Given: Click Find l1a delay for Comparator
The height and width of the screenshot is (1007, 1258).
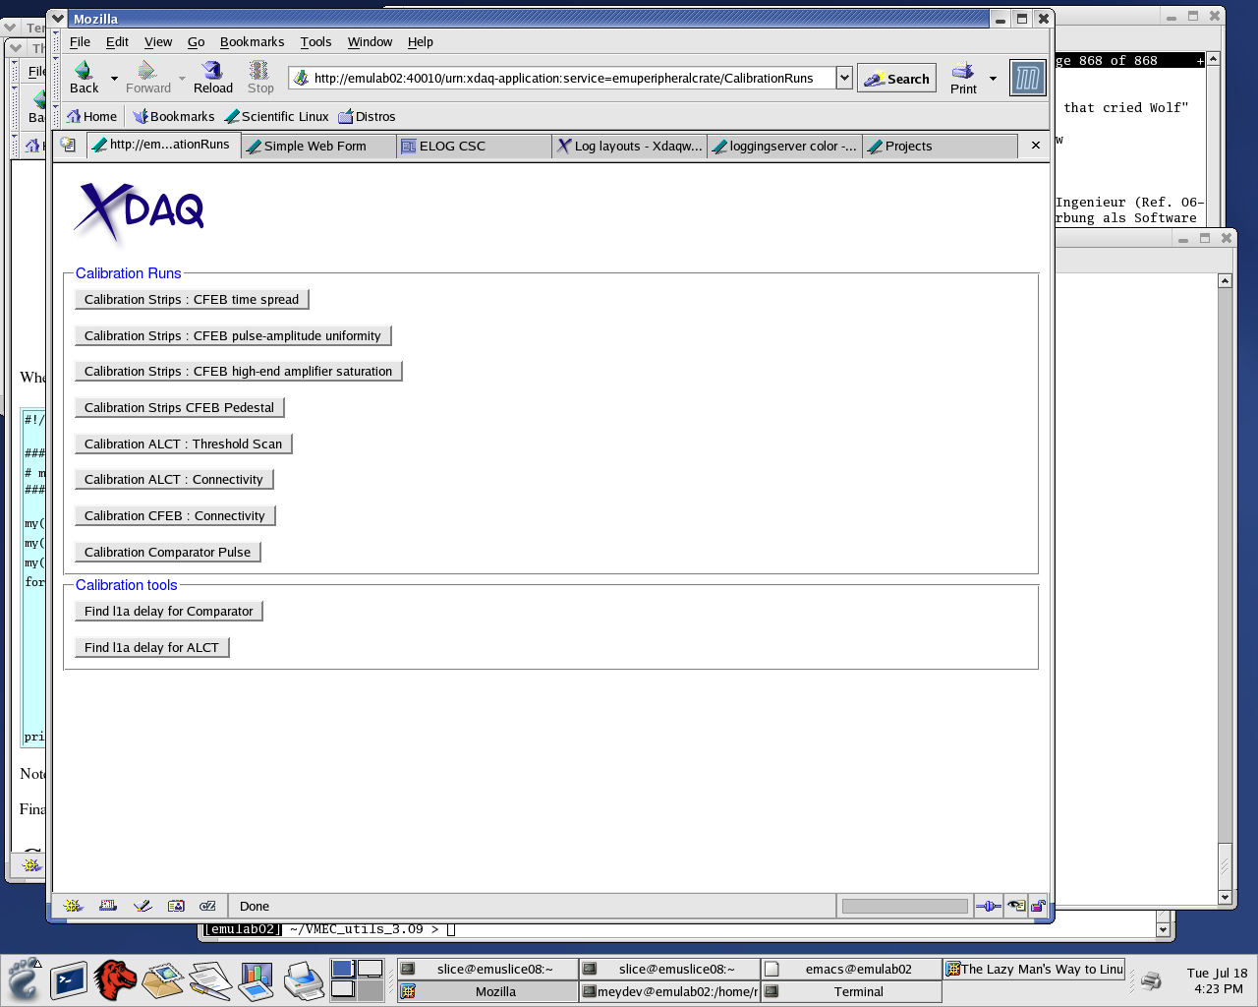Looking at the screenshot, I should (x=169, y=611).
